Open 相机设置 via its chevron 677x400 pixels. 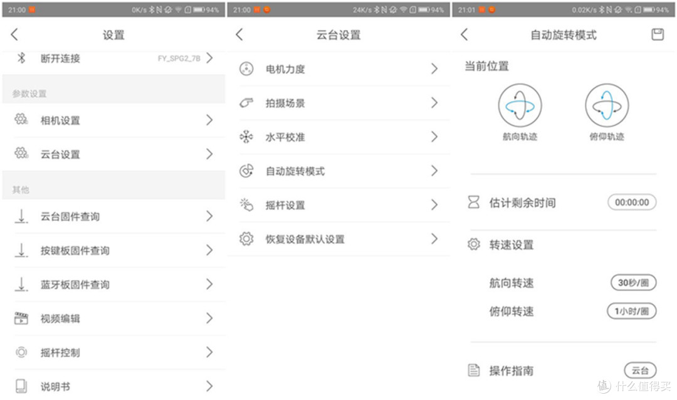(x=210, y=120)
